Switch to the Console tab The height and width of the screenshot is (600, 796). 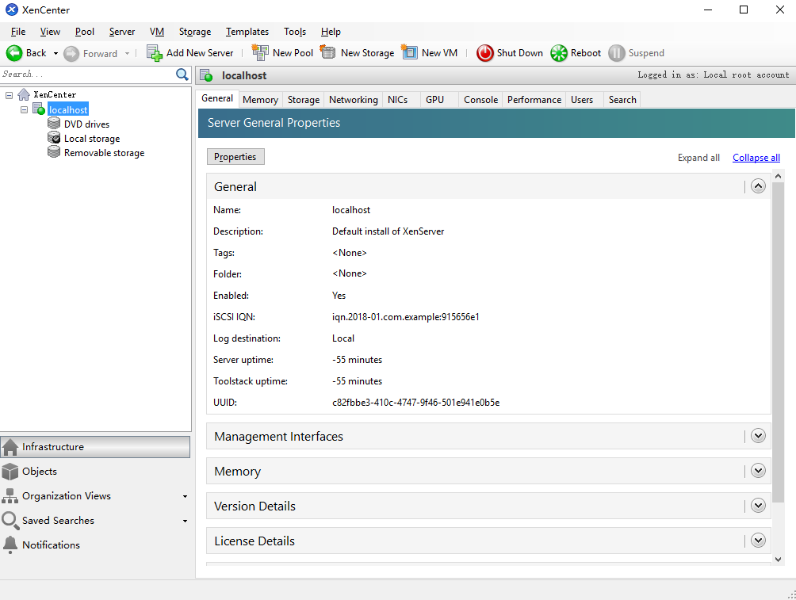point(480,100)
